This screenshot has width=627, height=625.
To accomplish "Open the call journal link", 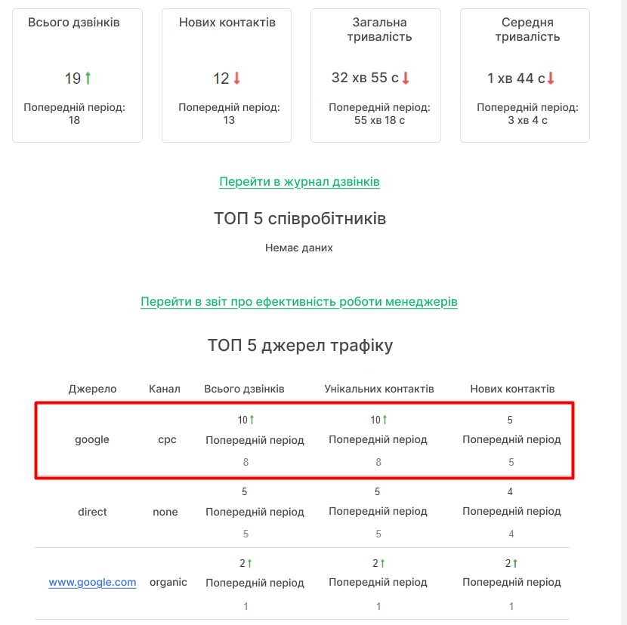I will 299,181.
